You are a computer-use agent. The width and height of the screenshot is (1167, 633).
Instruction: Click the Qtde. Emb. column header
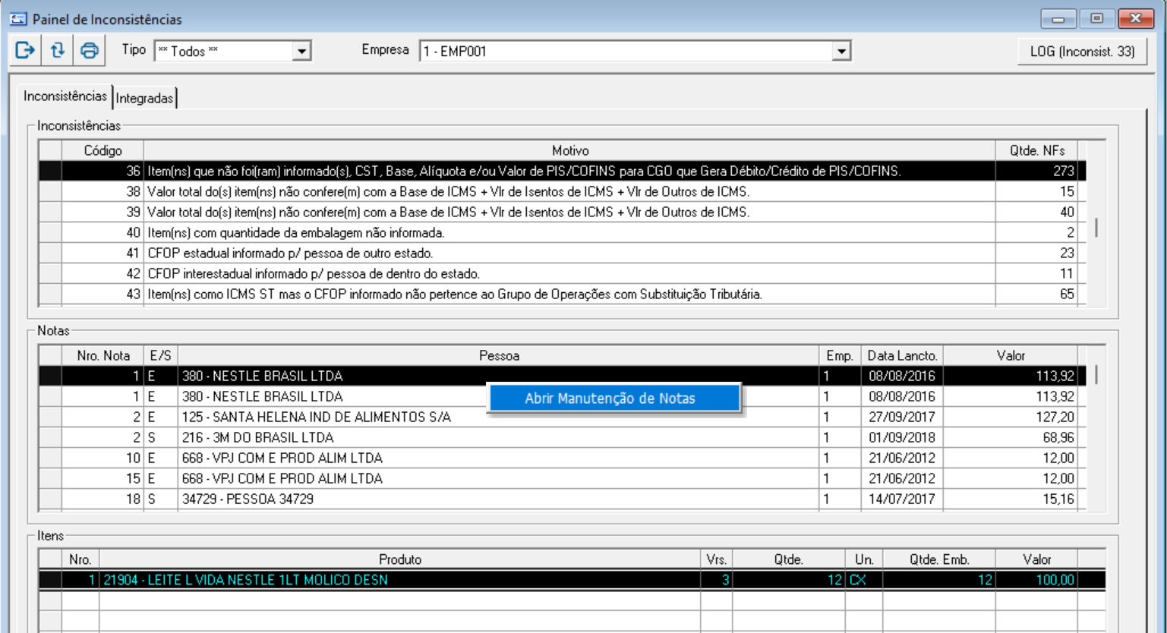(x=939, y=559)
